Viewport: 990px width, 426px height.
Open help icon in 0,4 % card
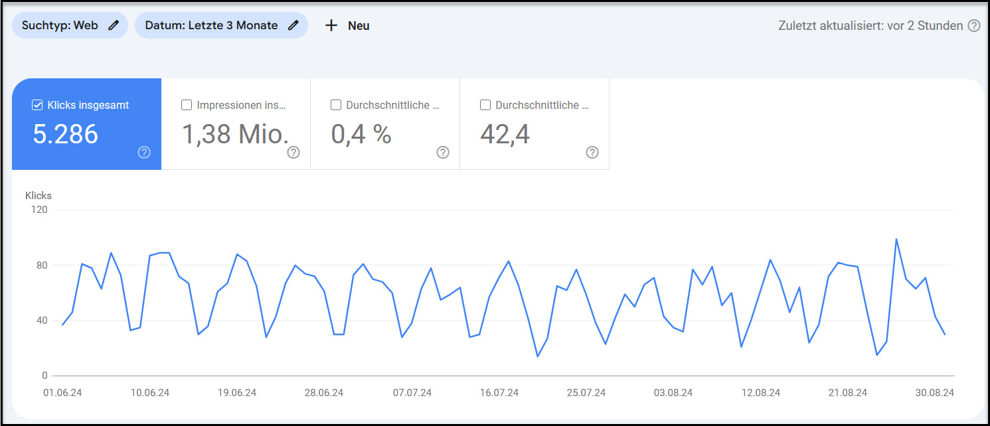pos(443,152)
